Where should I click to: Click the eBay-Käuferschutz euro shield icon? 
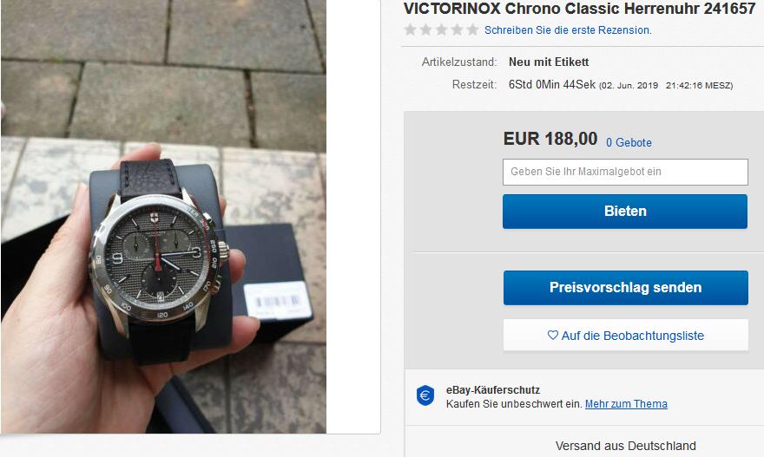[425, 395]
